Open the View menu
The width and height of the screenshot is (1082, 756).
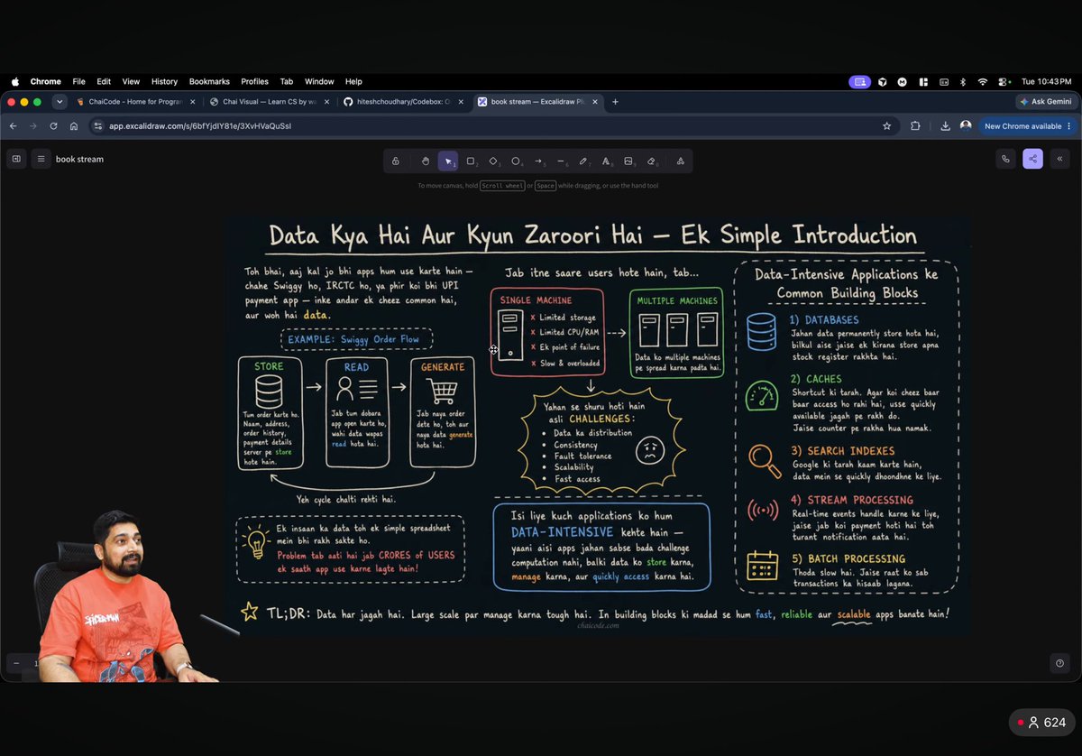131,81
